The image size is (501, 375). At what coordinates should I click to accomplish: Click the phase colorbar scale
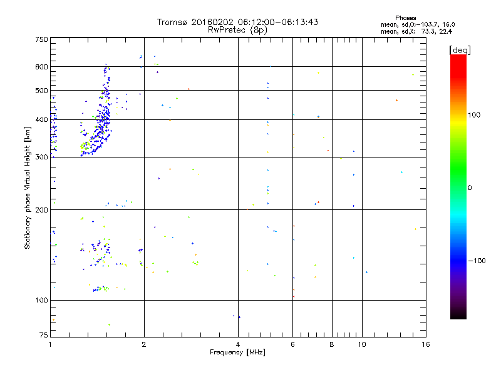(x=458, y=186)
